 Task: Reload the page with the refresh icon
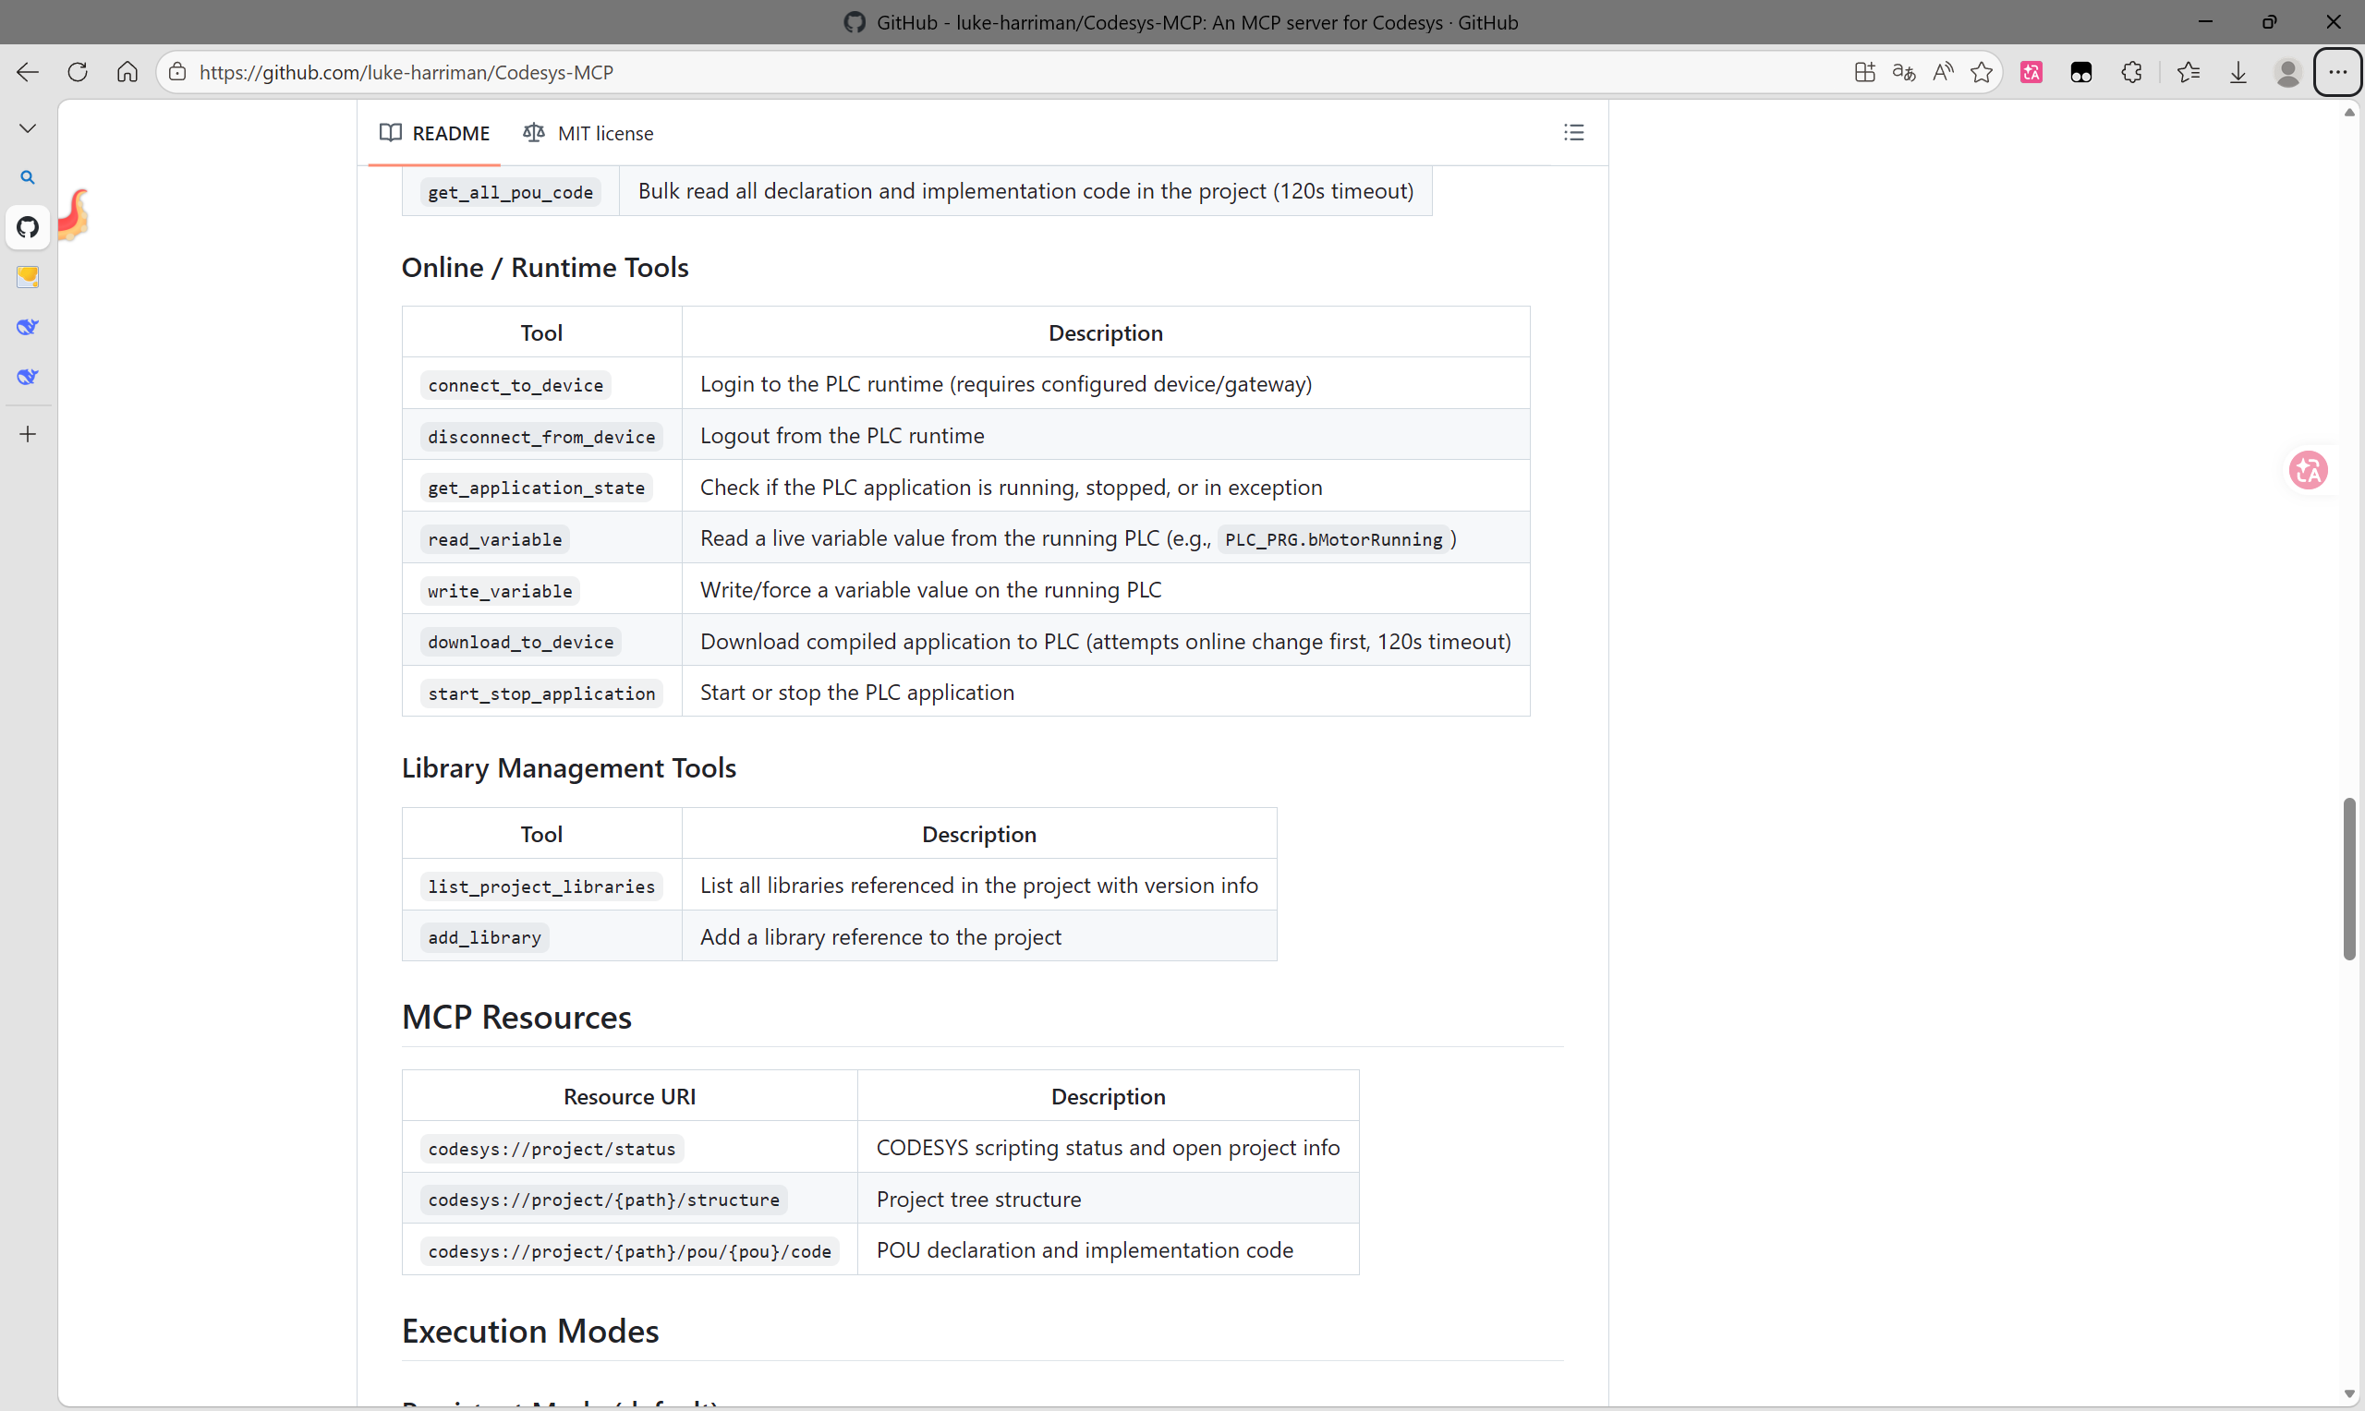[78, 72]
